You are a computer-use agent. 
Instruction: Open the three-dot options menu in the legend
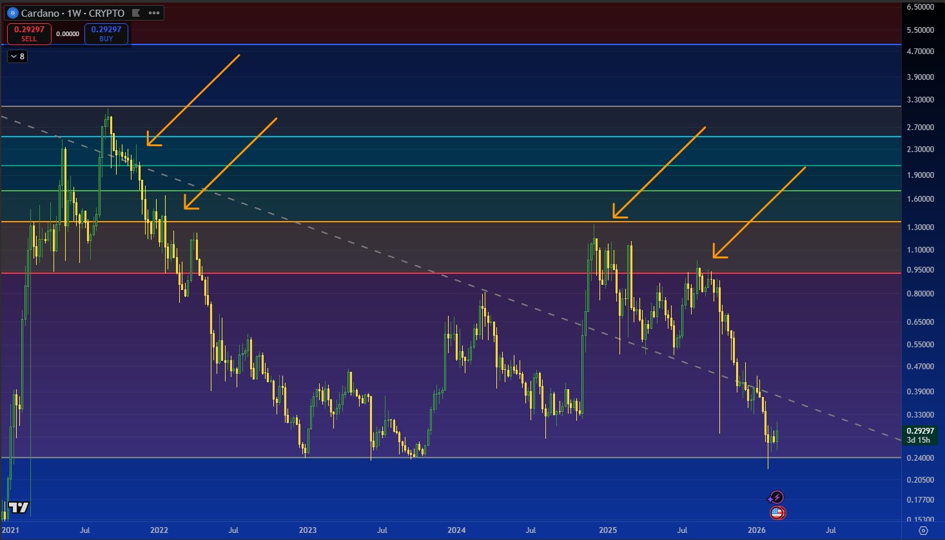pyautogui.click(x=153, y=13)
